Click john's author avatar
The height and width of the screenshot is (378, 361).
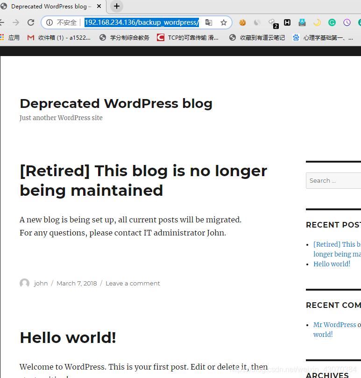tap(25, 283)
